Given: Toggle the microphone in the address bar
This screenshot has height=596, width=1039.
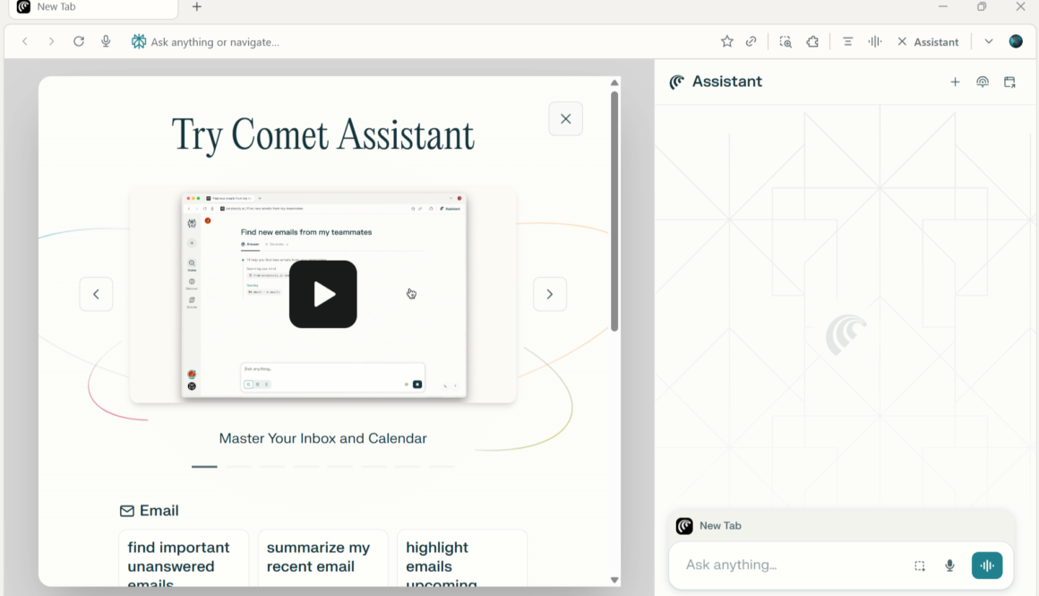Looking at the screenshot, I should 106,41.
